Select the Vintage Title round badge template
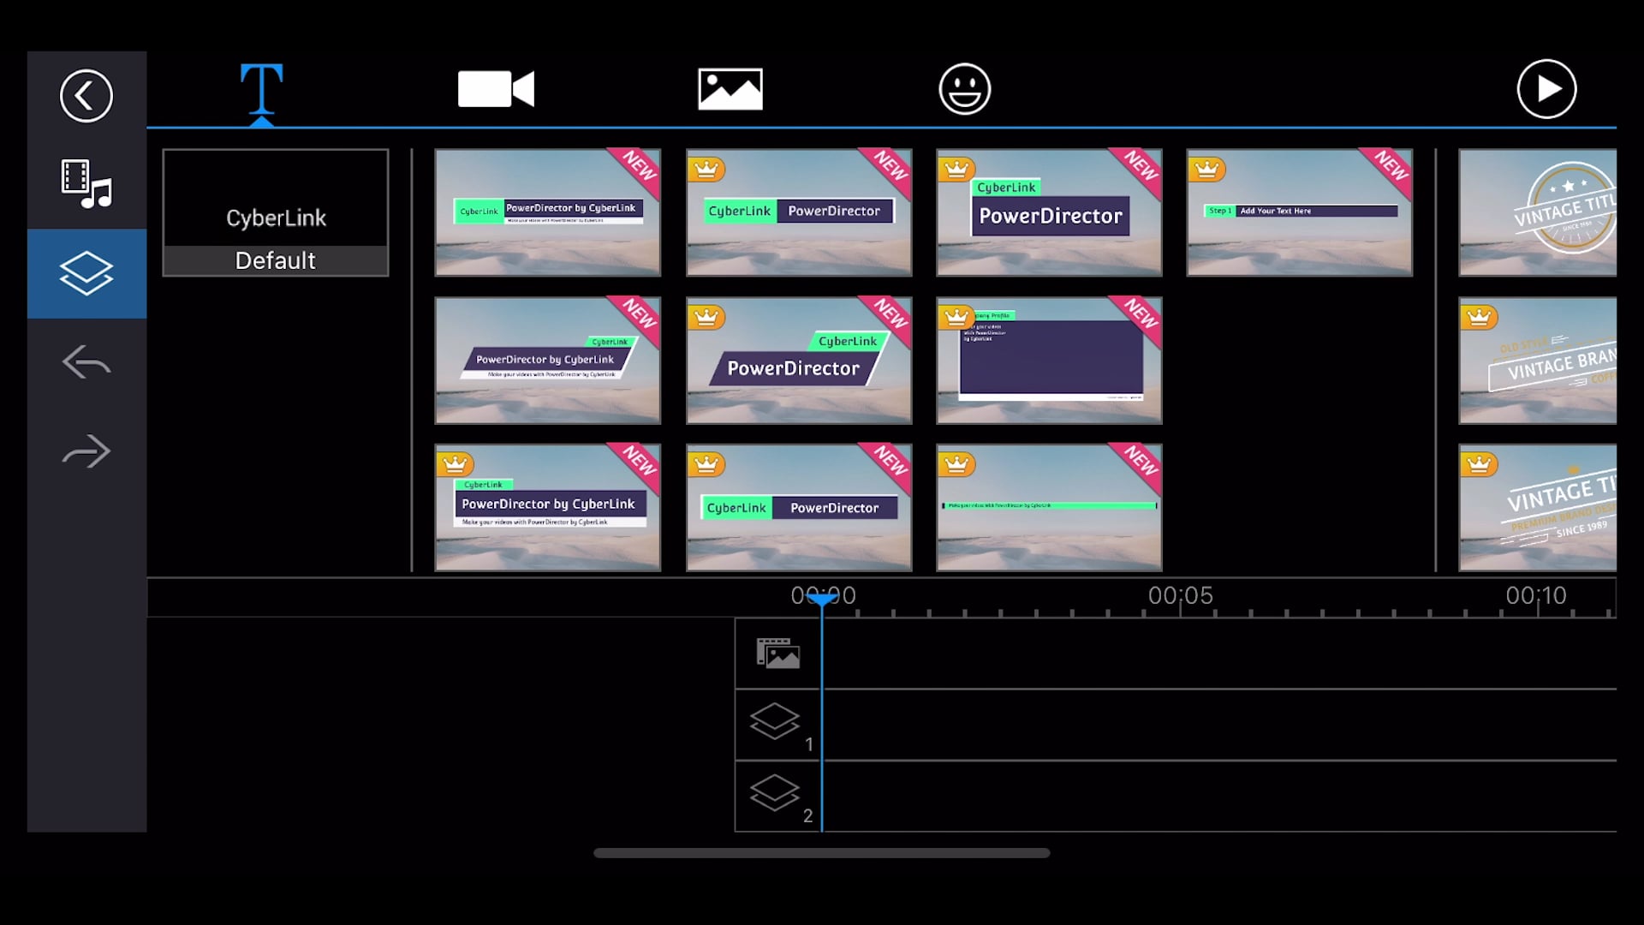1644x925 pixels. 1538,213
